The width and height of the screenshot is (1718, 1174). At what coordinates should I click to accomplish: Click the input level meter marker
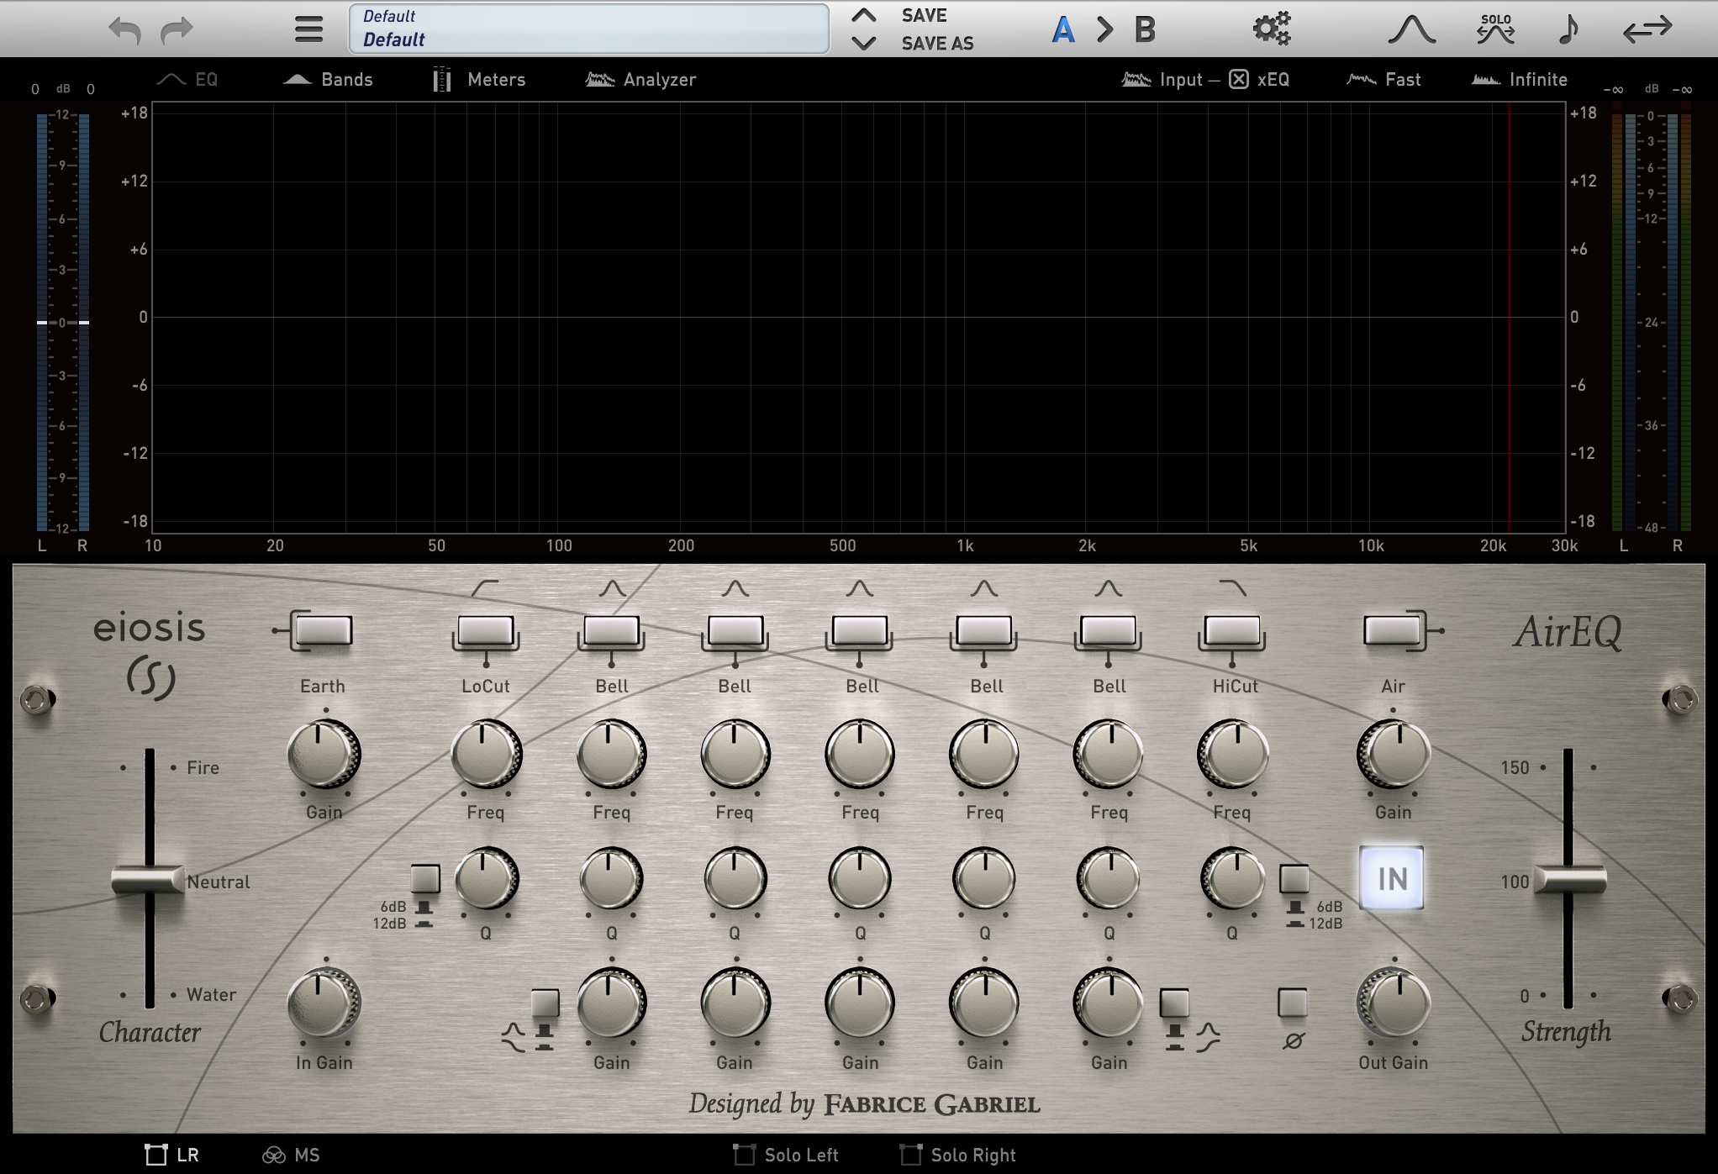[x=63, y=323]
